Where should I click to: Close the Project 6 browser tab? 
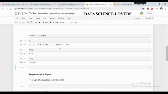tap(55, 4)
